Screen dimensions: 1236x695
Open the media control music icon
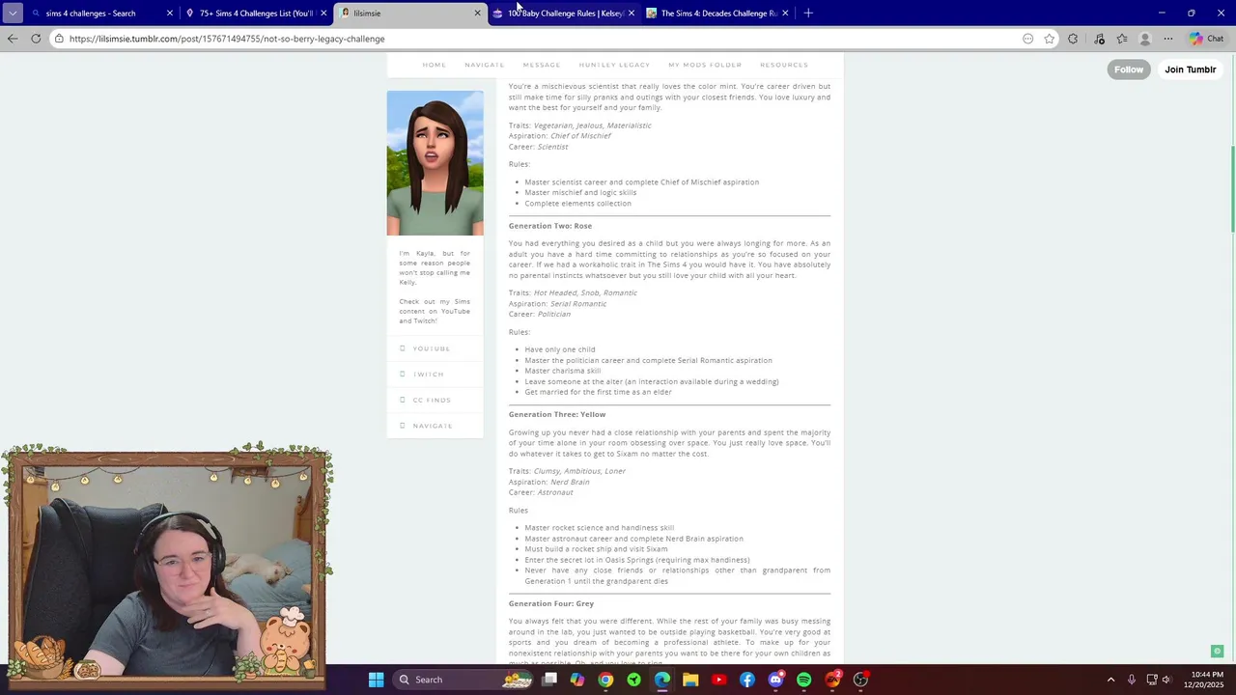(1099, 39)
